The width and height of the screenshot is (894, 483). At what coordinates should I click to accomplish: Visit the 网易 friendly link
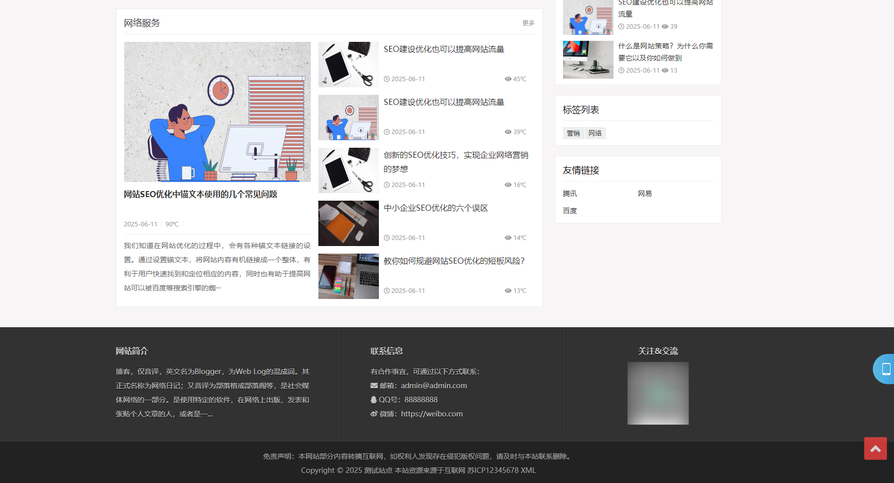[x=645, y=194]
